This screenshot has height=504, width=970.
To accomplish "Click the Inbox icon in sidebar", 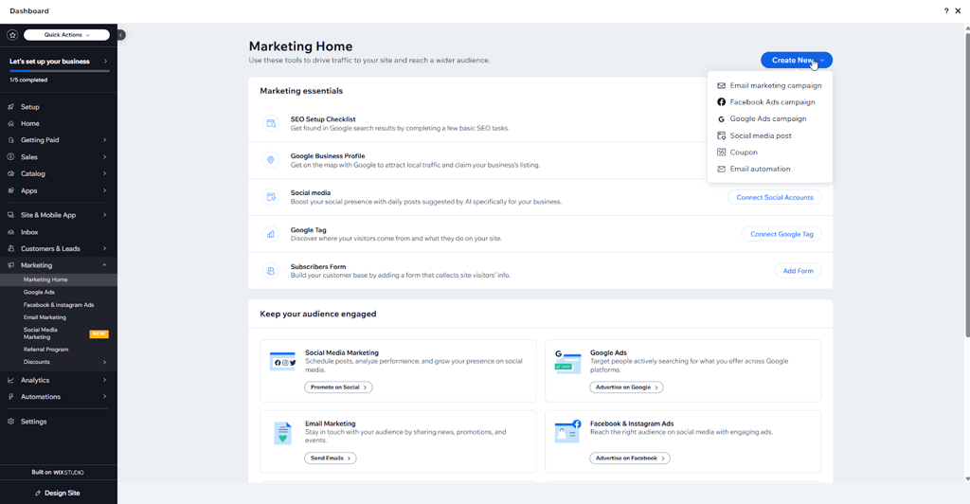I will click(x=10, y=232).
